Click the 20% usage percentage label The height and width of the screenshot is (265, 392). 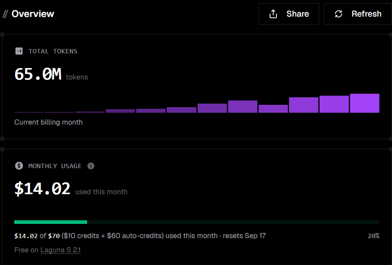click(373, 236)
